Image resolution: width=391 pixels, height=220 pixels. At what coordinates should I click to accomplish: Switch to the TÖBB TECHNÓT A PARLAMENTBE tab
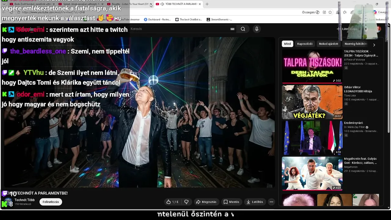tap(179, 4)
